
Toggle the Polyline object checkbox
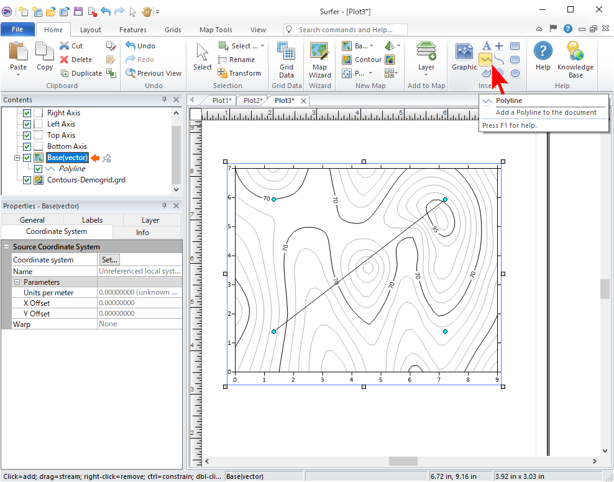(x=39, y=169)
